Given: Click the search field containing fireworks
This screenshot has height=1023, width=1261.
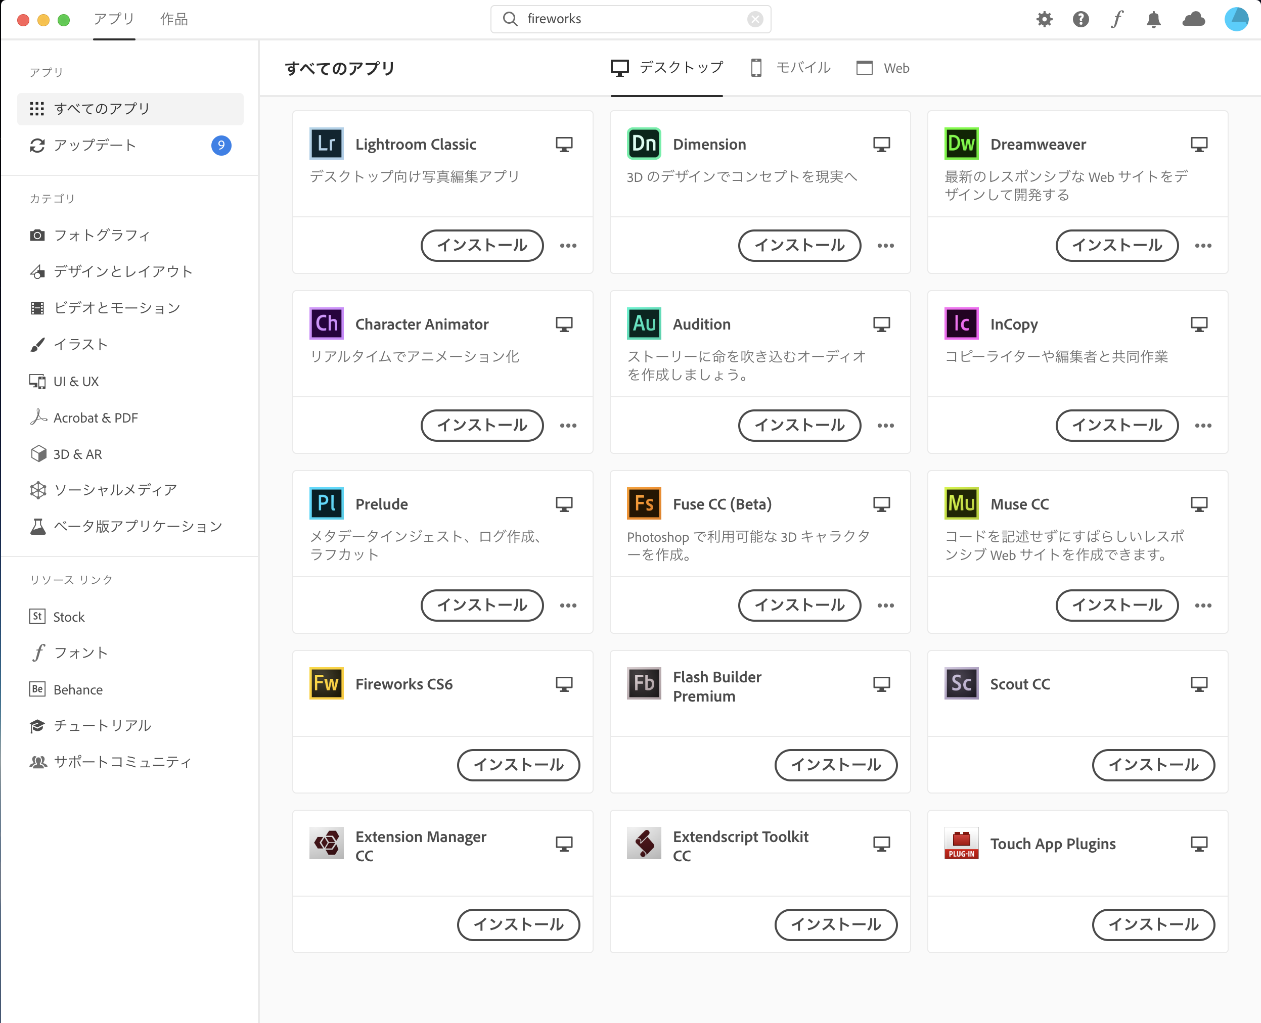Looking at the screenshot, I should (x=630, y=19).
